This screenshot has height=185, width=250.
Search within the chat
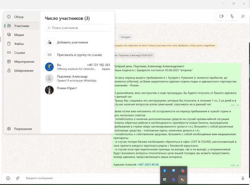[243, 16]
